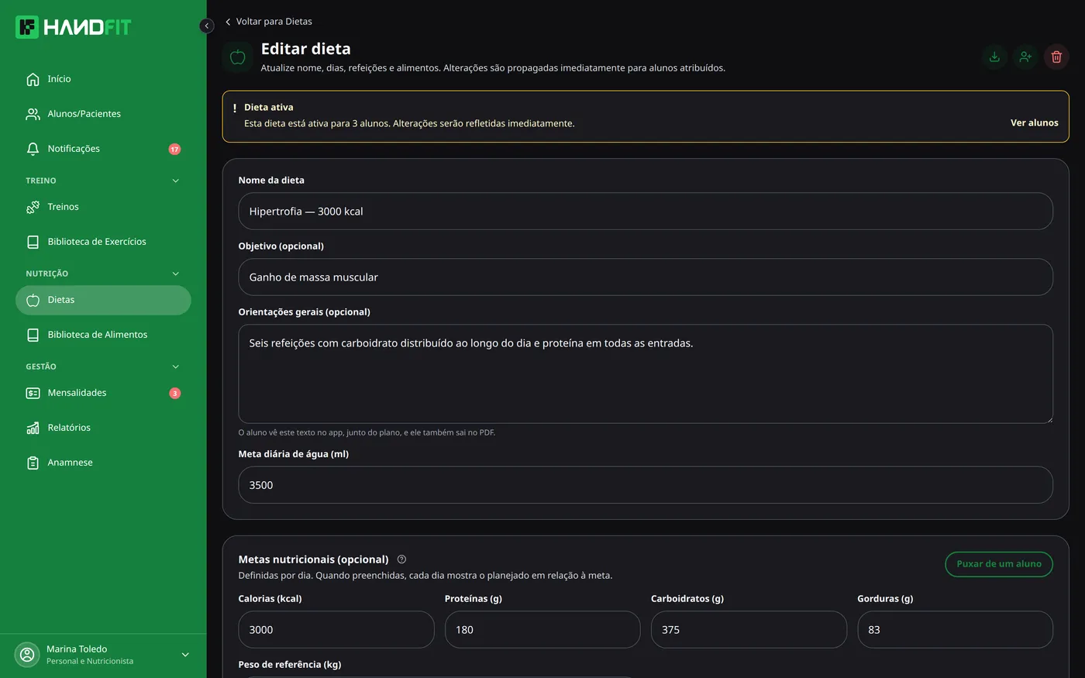The width and height of the screenshot is (1085, 678).
Task: Select Biblioteca de Alimentos menu item
Action: click(103, 335)
